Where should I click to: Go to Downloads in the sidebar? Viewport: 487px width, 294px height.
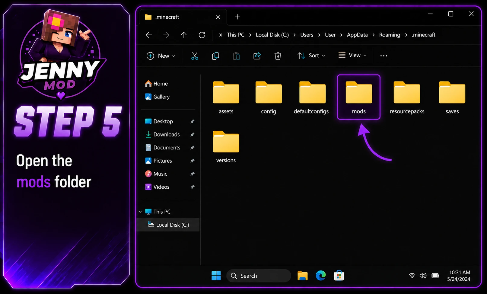162,134
